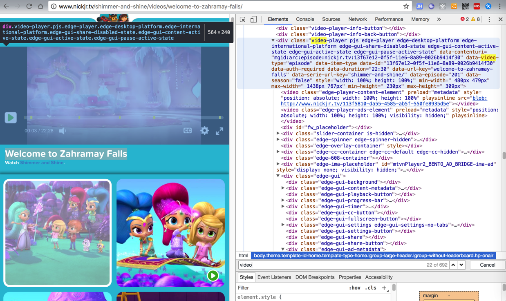Switch to the Console tab

(x=305, y=19)
